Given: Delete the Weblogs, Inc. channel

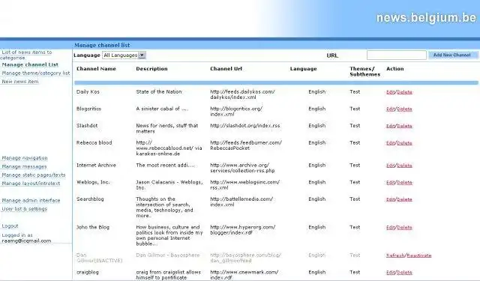Looking at the screenshot, I should pos(404,183).
